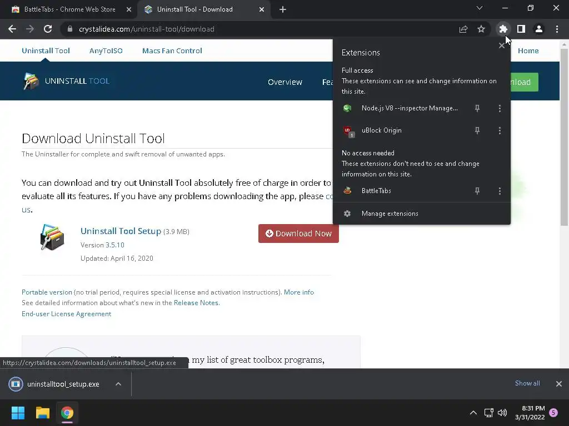This screenshot has height=426, width=569.
Task: Open AnyToISO in the top site menu
Action: pyautogui.click(x=106, y=50)
